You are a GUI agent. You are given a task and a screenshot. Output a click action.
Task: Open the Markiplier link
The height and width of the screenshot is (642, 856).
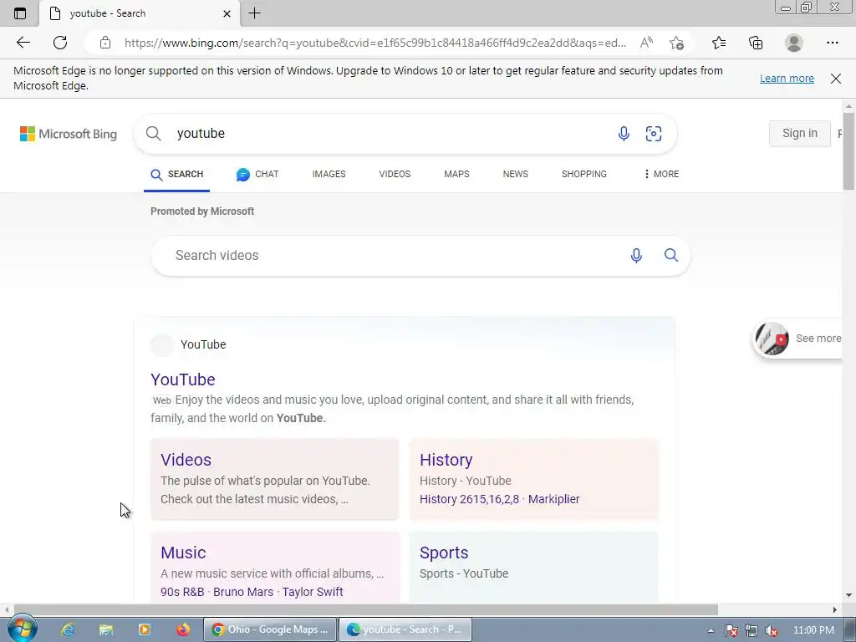point(553,499)
